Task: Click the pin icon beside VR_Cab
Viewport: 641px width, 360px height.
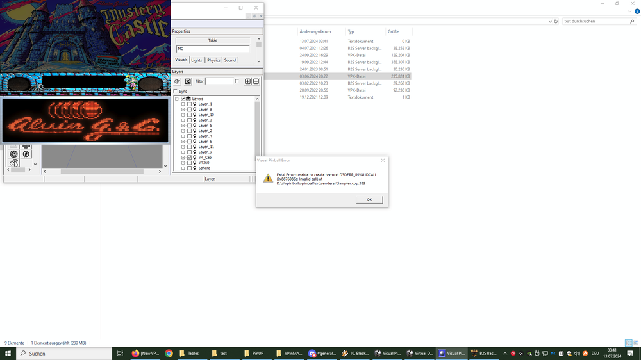Action: point(195,158)
